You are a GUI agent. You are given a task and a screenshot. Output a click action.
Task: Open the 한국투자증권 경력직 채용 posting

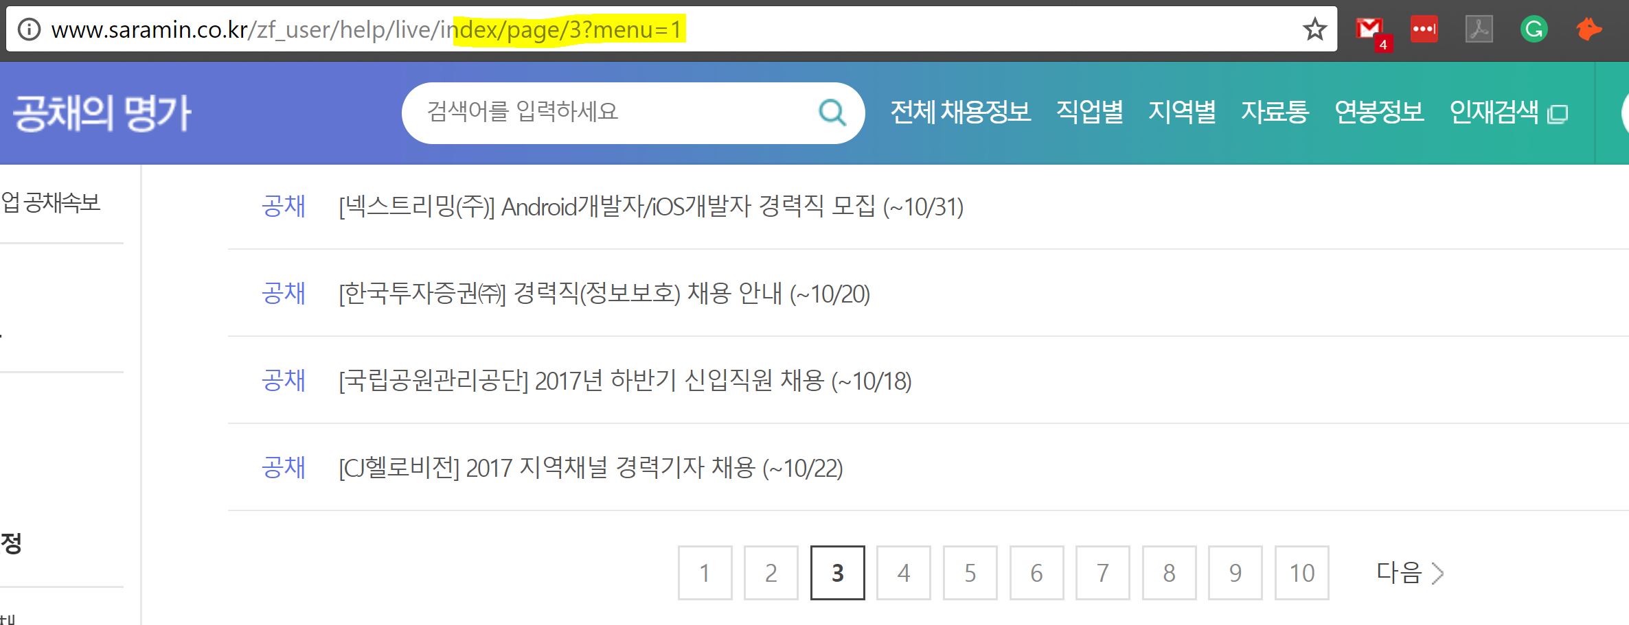[604, 294]
